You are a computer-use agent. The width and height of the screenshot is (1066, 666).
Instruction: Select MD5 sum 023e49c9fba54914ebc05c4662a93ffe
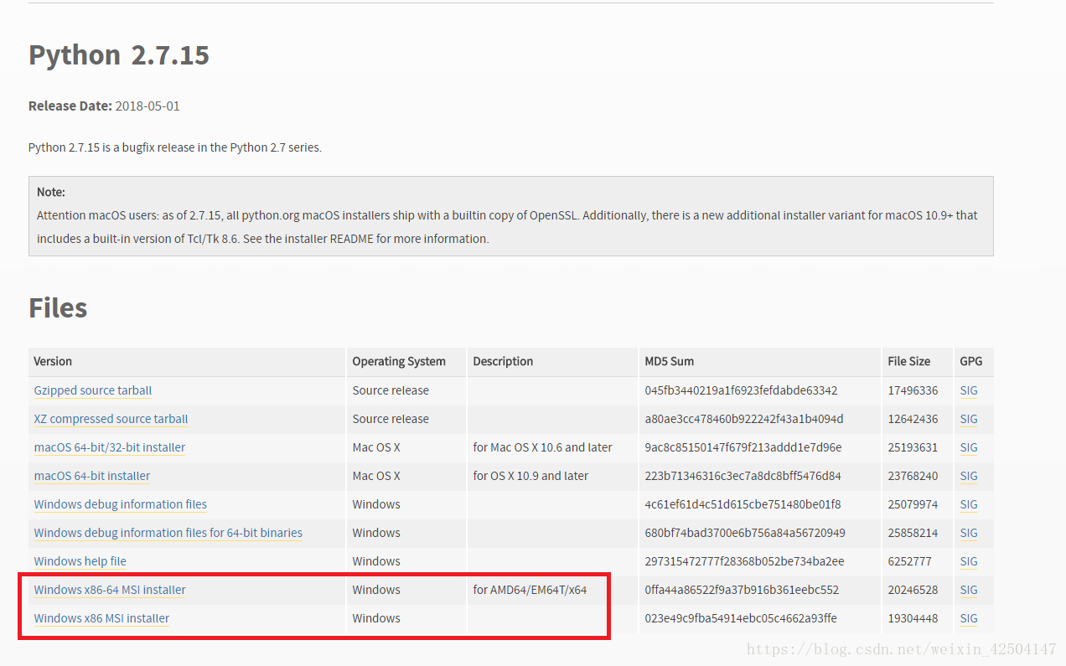click(741, 618)
